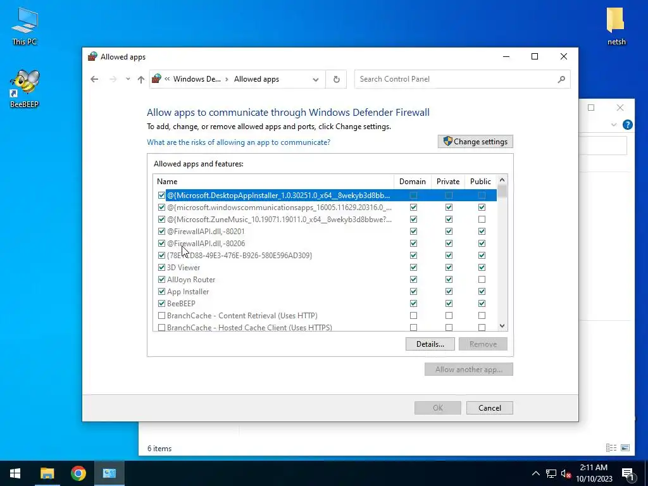Screen dimensions: 648x486
Task: Launch Google Chrome from taskbar
Action: tap(78, 473)
